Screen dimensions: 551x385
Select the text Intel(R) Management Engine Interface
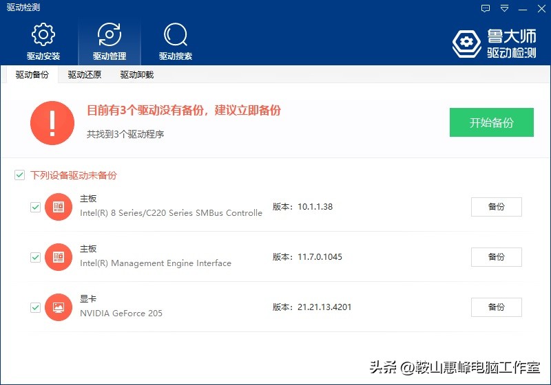click(x=156, y=263)
